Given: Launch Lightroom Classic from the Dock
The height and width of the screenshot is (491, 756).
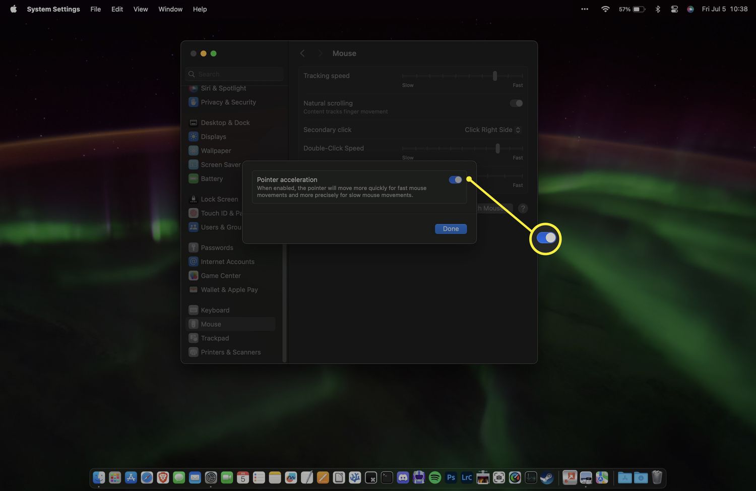Looking at the screenshot, I should pyautogui.click(x=467, y=477).
